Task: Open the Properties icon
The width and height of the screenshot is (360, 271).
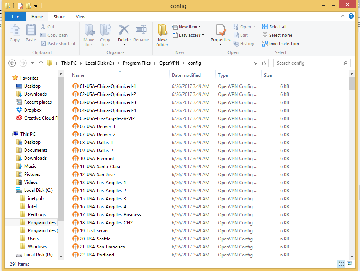Action: (x=221, y=30)
